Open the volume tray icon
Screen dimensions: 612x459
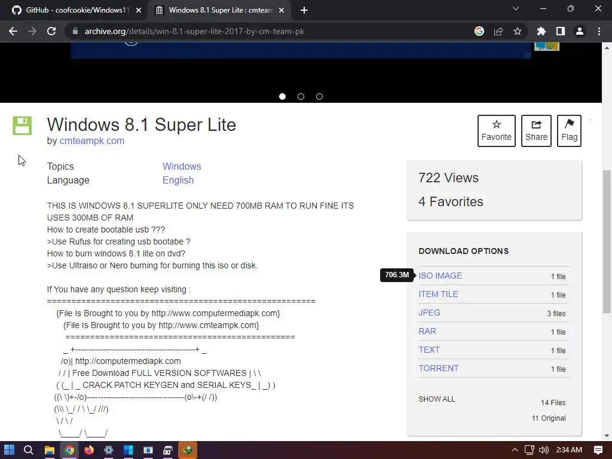tap(544, 450)
